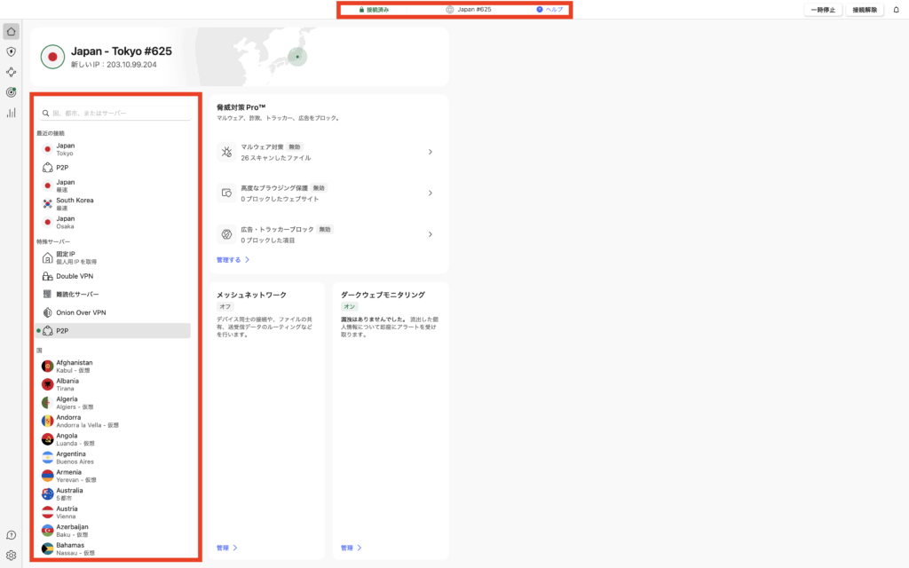Click the 一時停止 pause button
The height and width of the screenshot is (568, 909).
coord(823,9)
